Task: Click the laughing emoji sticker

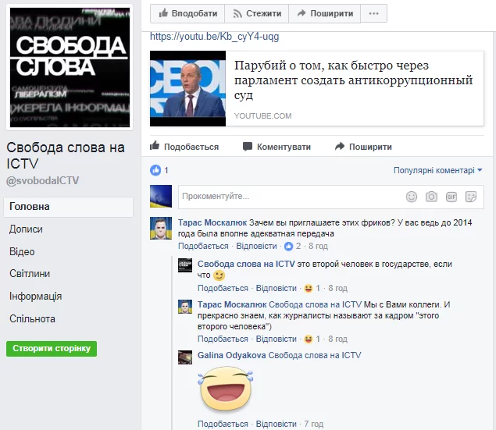Action: click(x=226, y=389)
